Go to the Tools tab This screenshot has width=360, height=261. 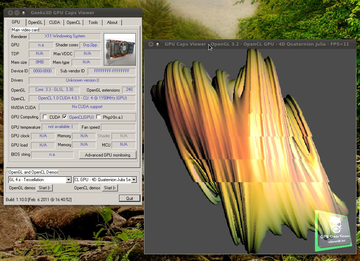[x=93, y=22]
